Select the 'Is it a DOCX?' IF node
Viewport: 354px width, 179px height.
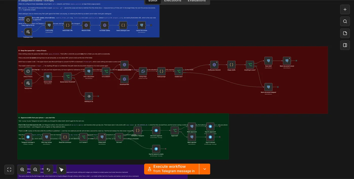[106, 71]
